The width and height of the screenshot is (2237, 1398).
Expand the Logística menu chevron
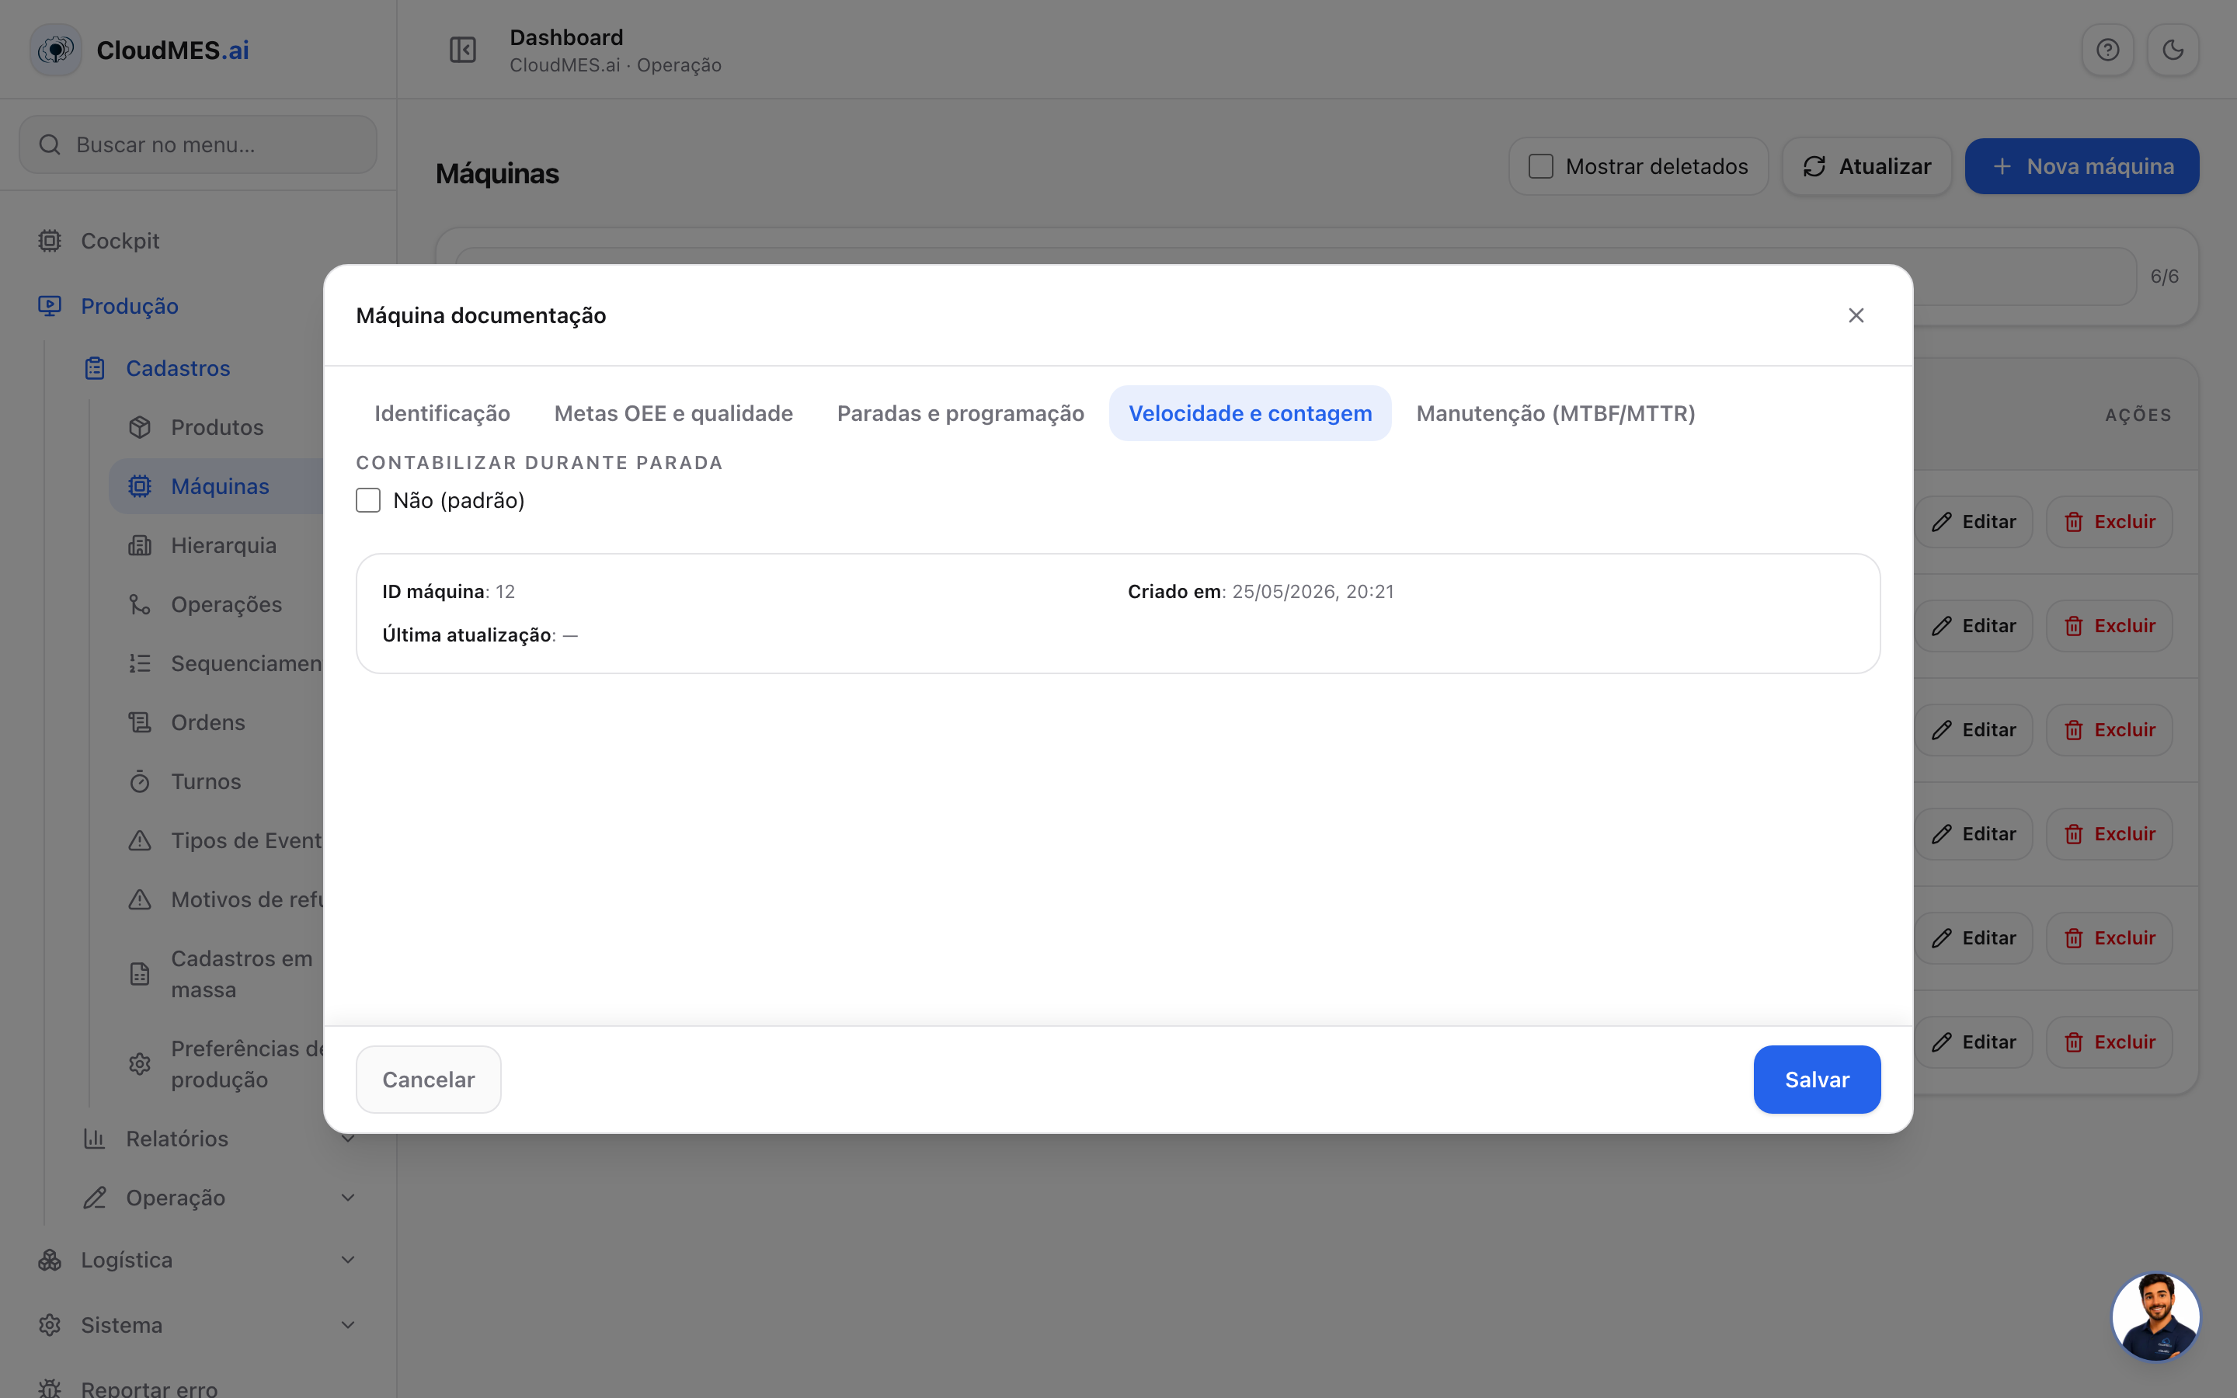pyautogui.click(x=349, y=1261)
